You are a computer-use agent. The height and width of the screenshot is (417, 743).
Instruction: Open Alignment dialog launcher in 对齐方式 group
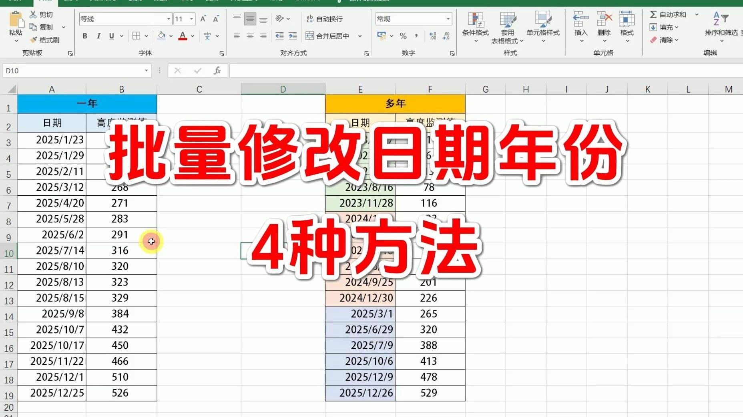367,53
